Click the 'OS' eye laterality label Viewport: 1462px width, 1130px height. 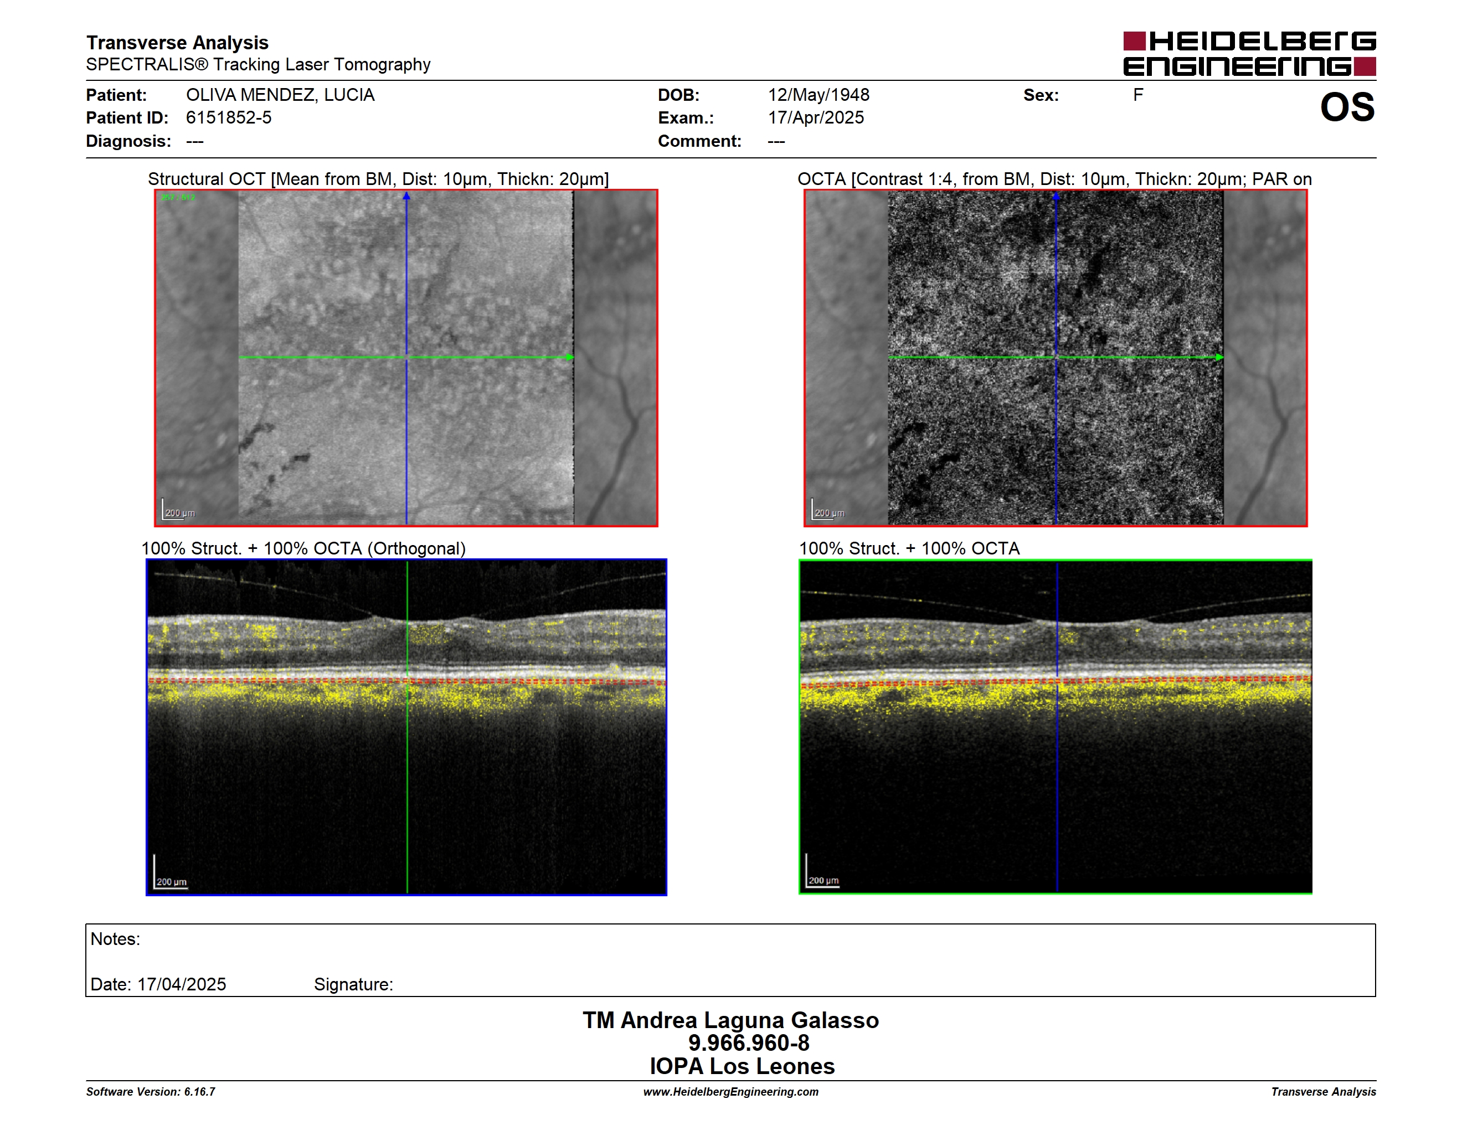[1347, 107]
